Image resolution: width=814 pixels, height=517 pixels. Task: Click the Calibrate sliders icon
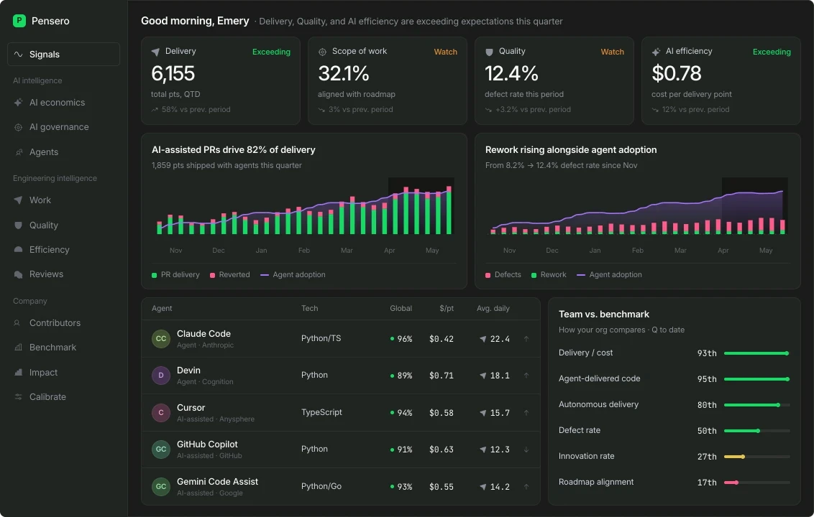[18, 396]
